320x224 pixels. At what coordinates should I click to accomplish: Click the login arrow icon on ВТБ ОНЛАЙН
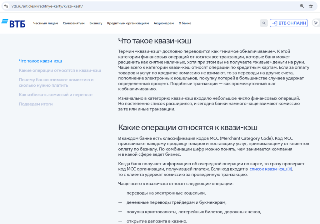(275, 23)
